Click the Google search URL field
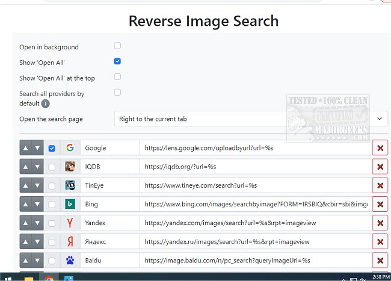Screen dimensions: 391x281 [x=255, y=148]
